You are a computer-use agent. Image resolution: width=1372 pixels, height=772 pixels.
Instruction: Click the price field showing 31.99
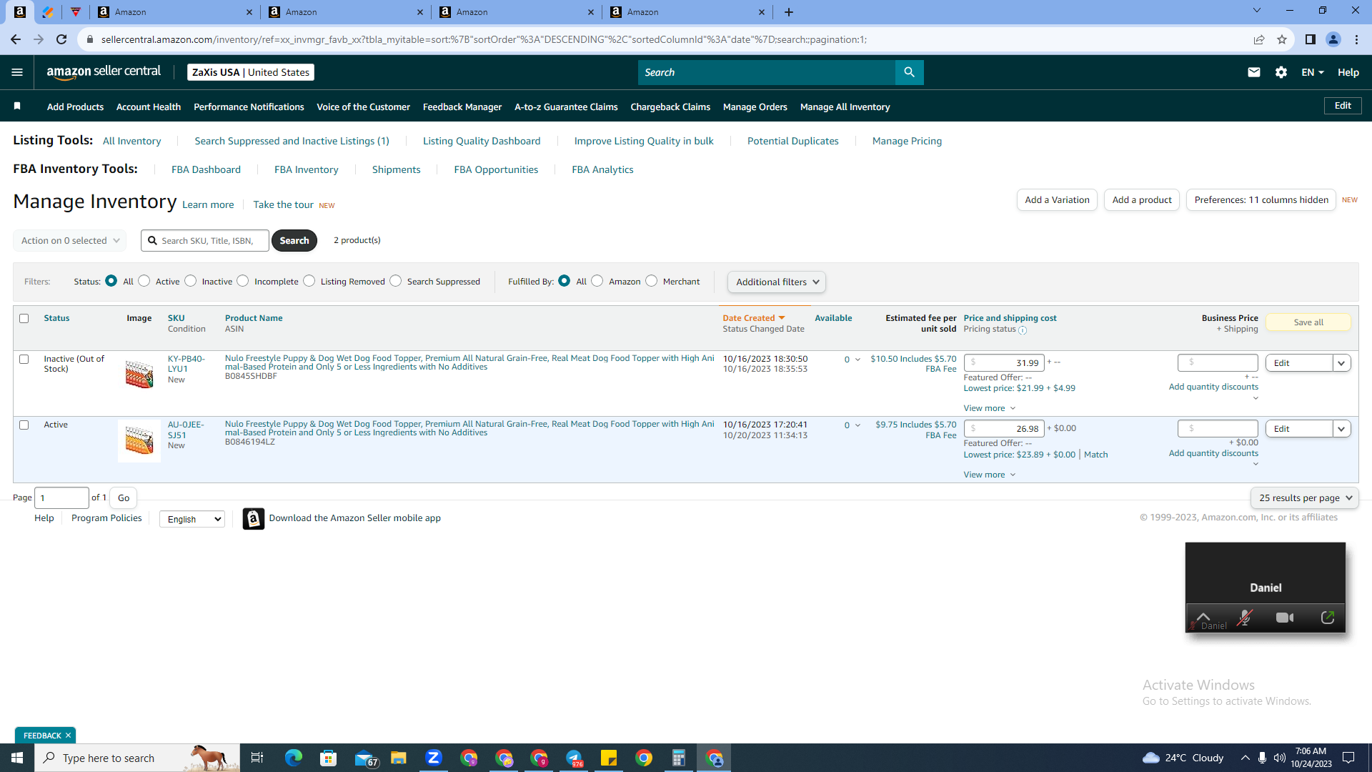click(1004, 363)
